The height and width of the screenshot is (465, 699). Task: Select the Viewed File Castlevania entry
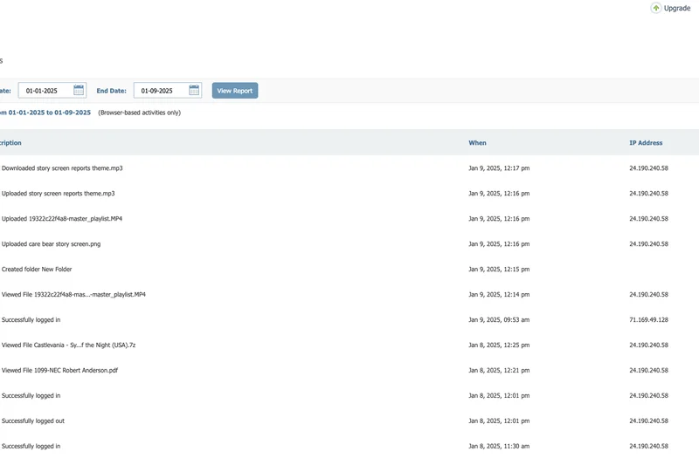pyautogui.click(x=68, y=345)
